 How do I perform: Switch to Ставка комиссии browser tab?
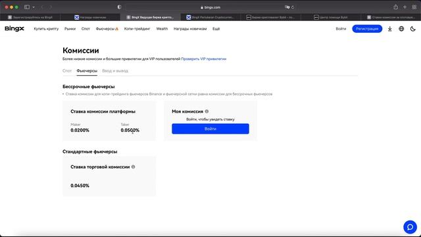point(391,17)
